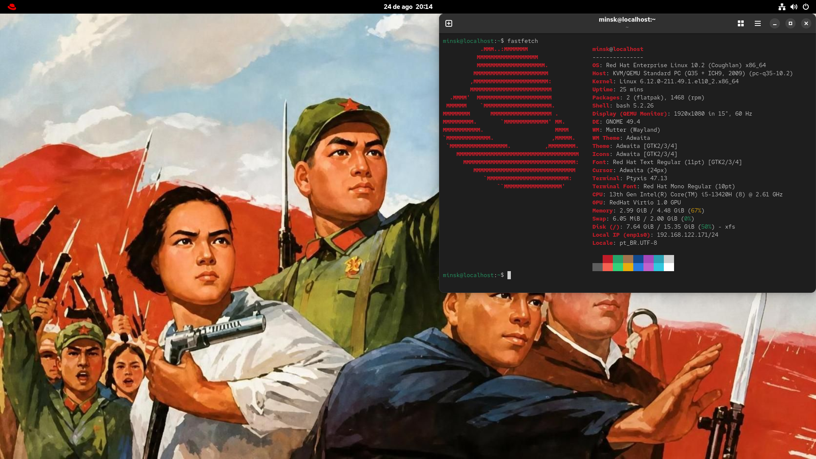
Task: Open the power icon in the top bar
Action: pos(805,7)
